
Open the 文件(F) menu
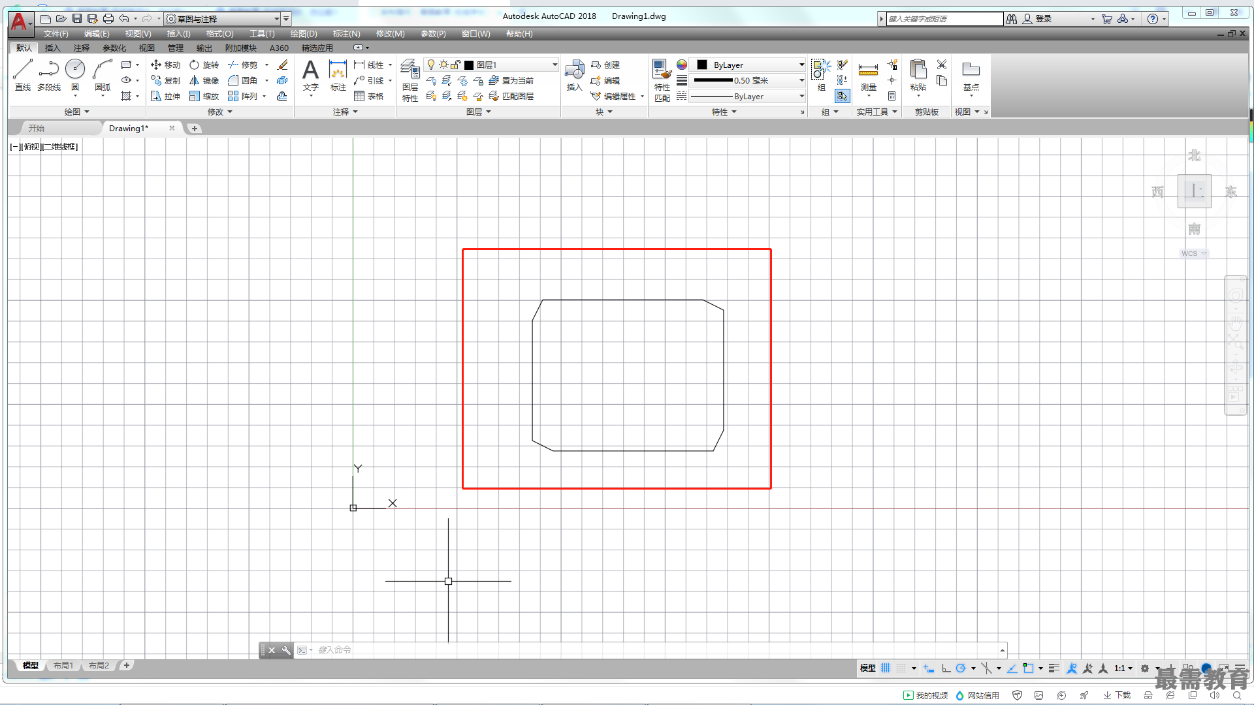(x=56, y=33)
